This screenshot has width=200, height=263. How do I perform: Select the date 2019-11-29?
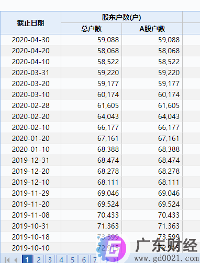click(31, 193)
